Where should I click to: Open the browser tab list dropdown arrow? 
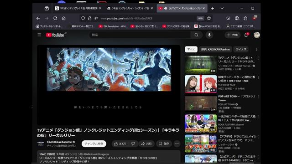(222, 8)
